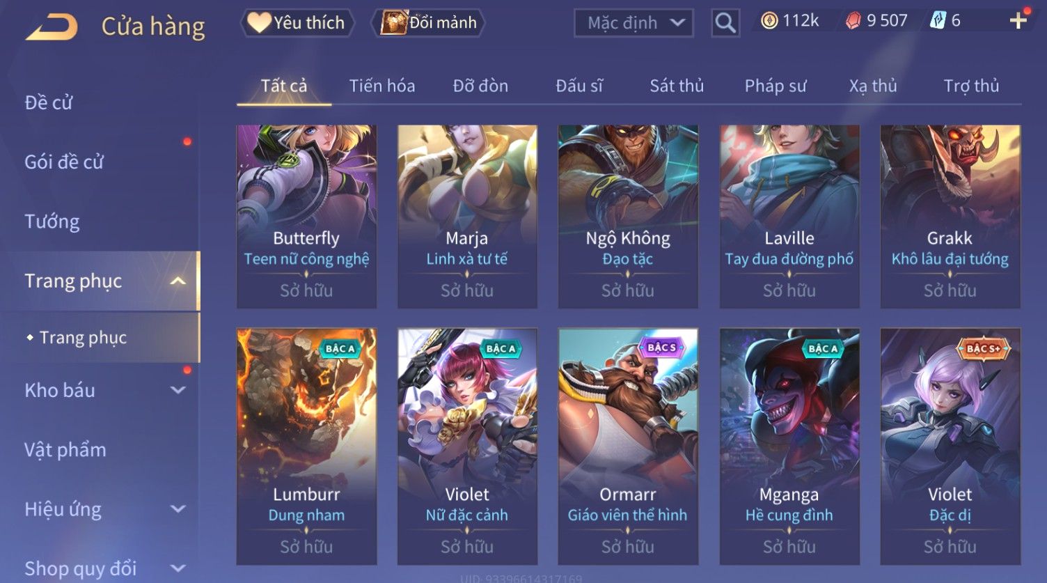The image size is (1047, 583).
Task: Select the Gói đề cử sidebar entry
Action: [64, 162]
